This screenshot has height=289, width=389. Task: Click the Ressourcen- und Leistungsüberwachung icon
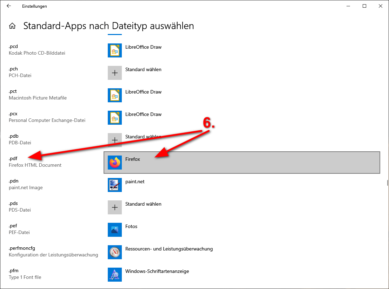pyautogui.click(x=114, y=252)
